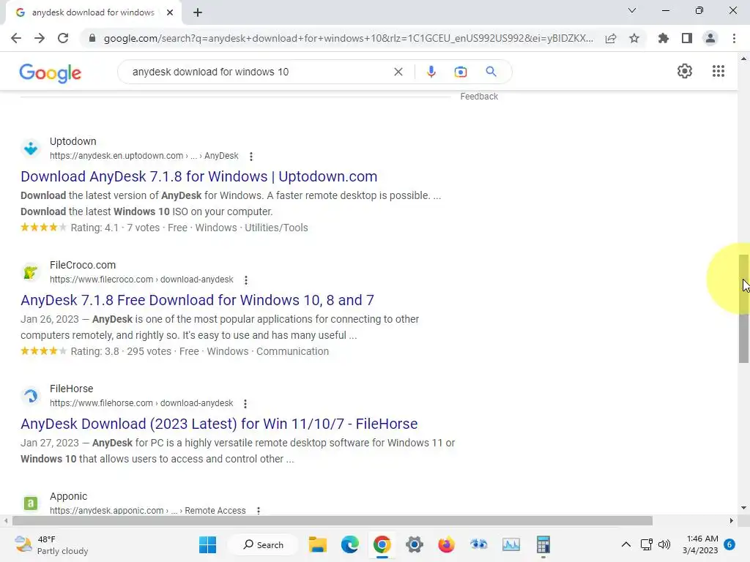Open the Settings gear in the taskbar
Viewport: 750px width, 562px height.
[x=415, y=544]
